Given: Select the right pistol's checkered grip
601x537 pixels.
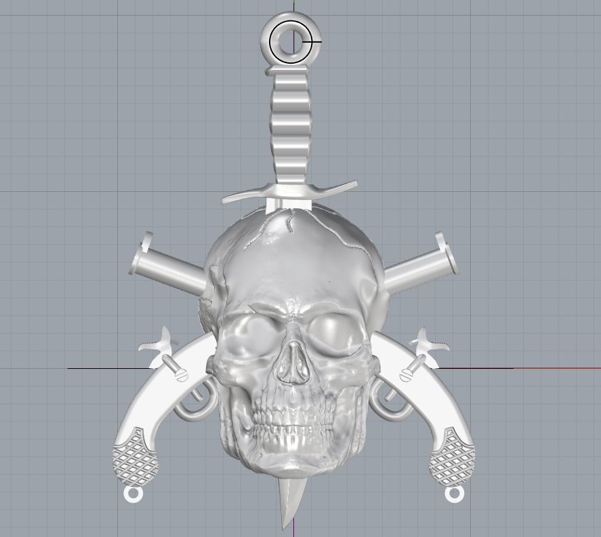Looking at the screenshot, I should click(x=453, y=456).
